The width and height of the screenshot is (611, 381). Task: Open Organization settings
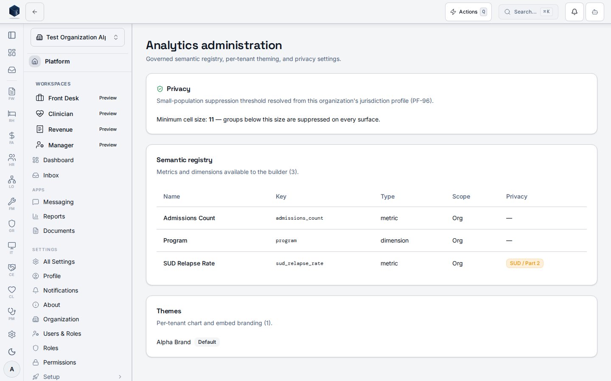(x=78, y=319)
